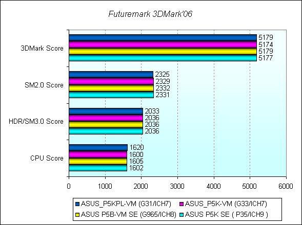
Task: Select the yellow bar in HDR/SM3.0 Score
Action: click(x=106, y=125)
